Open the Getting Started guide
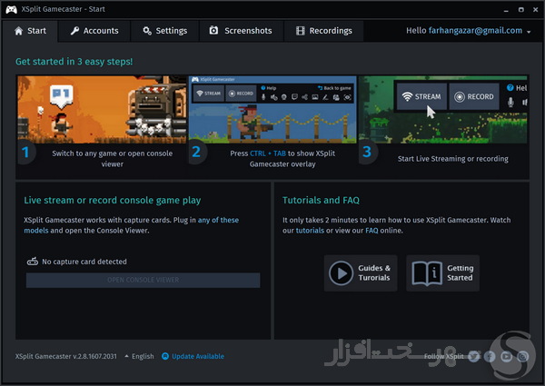Viewport: 545px width, 386px height. tap(442, 273)
